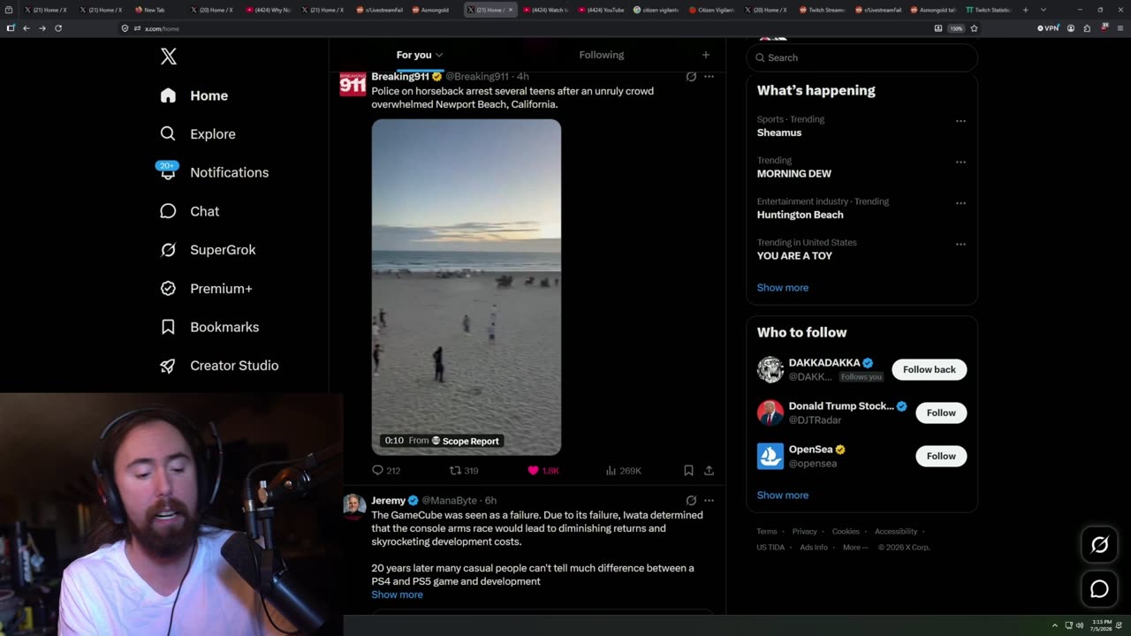The width and height of the screenshot is (1131, 636).
Task: Show more of Jeremy's post text
Action: point(397,594)
